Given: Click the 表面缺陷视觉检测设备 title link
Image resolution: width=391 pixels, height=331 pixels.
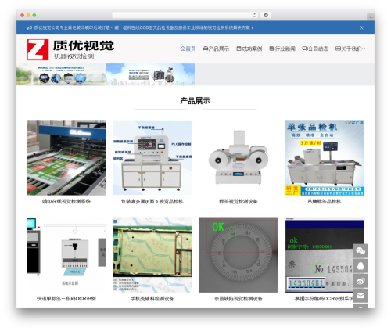Looking at the screenshot, I should 239,299.
